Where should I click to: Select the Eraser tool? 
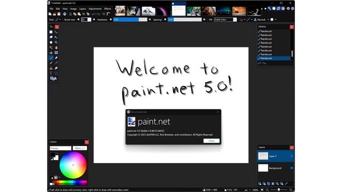click(56, 58)
